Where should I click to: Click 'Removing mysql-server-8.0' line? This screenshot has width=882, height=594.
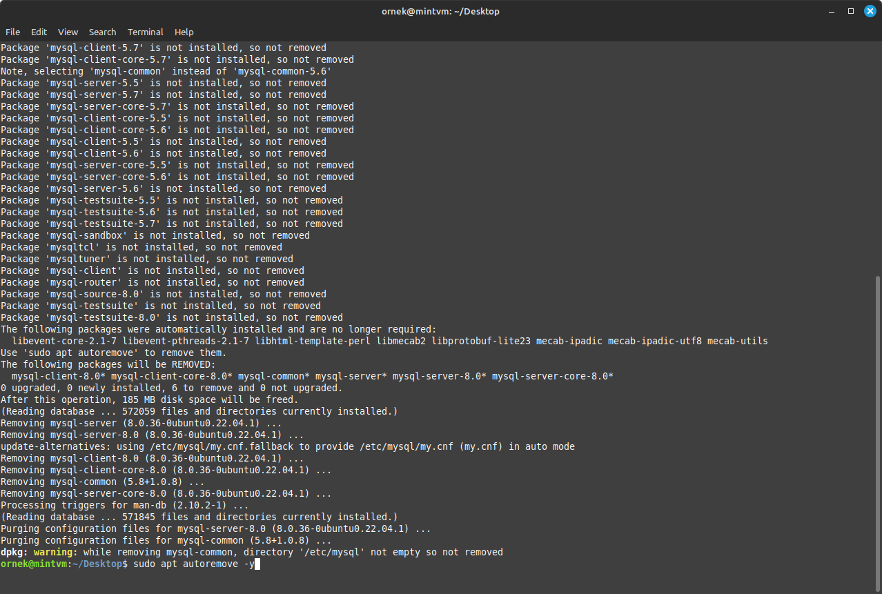(153, 435)
